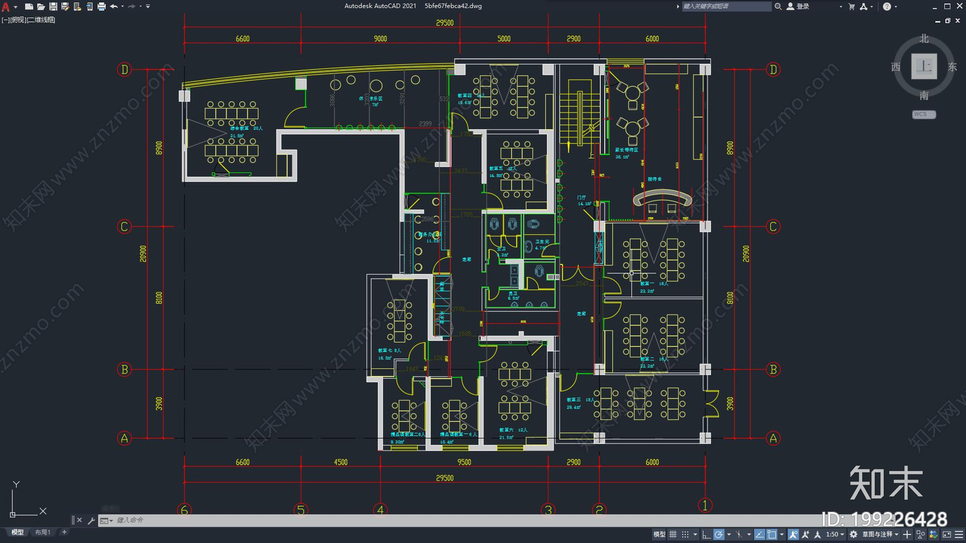
Task: Click the Save As icon
Action: 65,6
